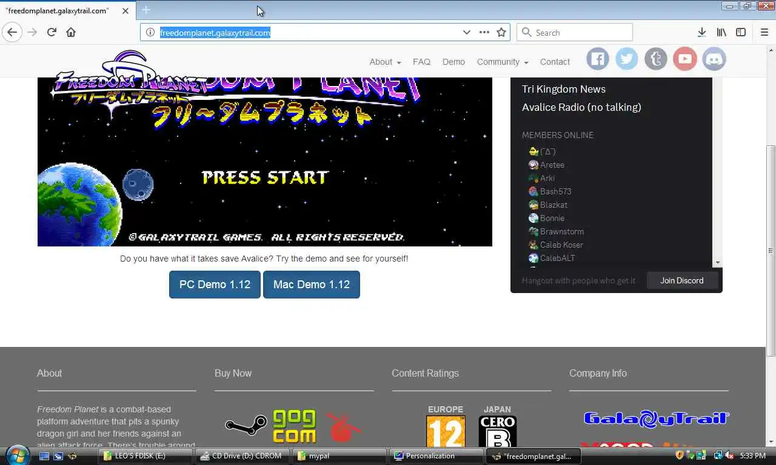This screenshot has height=465, width=776.
Task: Click the security shield tray icon
Action: 680,455
